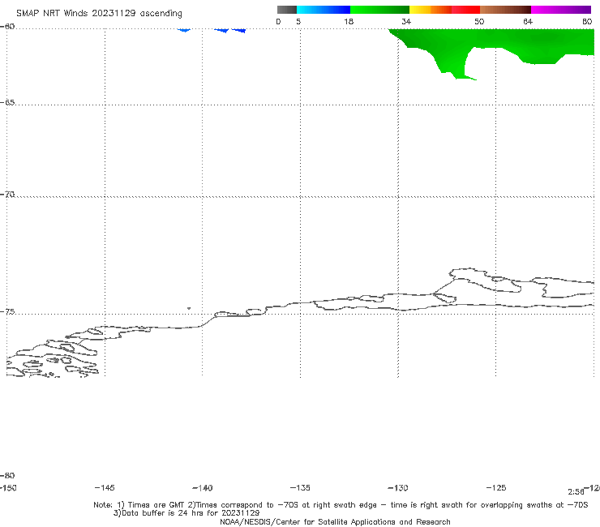
Task: Click the blue segment of the wind color bar
Action: click(324, 10)
